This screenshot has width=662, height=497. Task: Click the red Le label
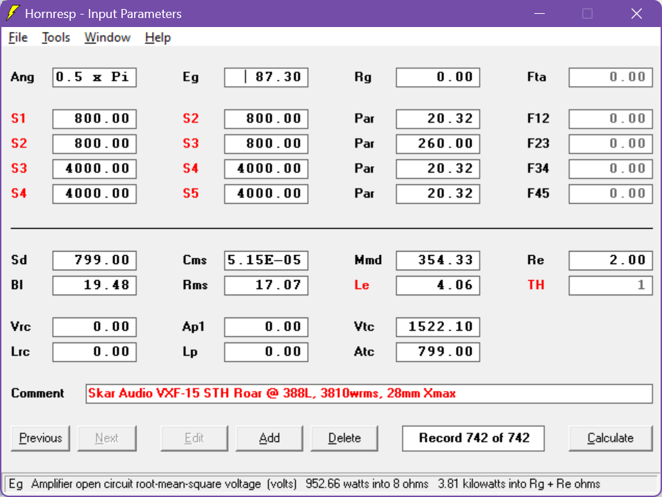click(362, 285)
